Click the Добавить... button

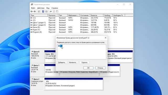(x=62, y=63)
